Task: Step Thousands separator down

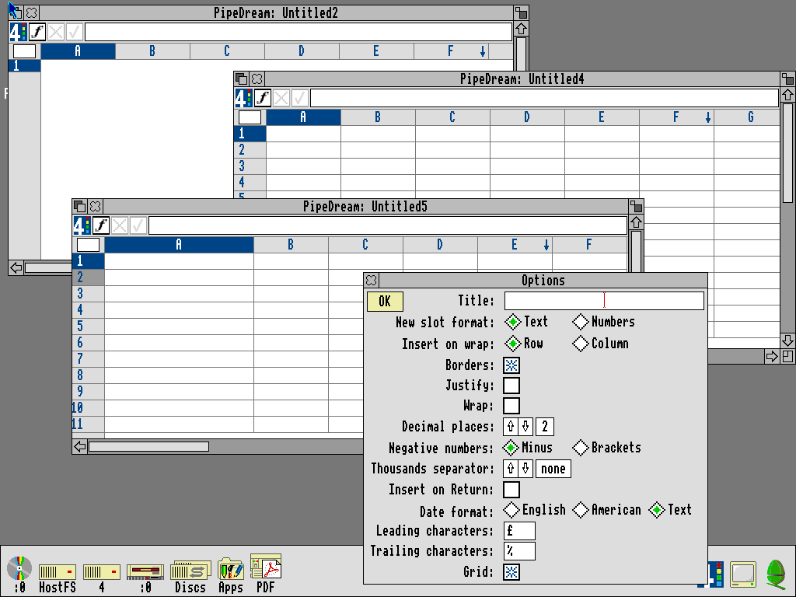Action: 525,469
